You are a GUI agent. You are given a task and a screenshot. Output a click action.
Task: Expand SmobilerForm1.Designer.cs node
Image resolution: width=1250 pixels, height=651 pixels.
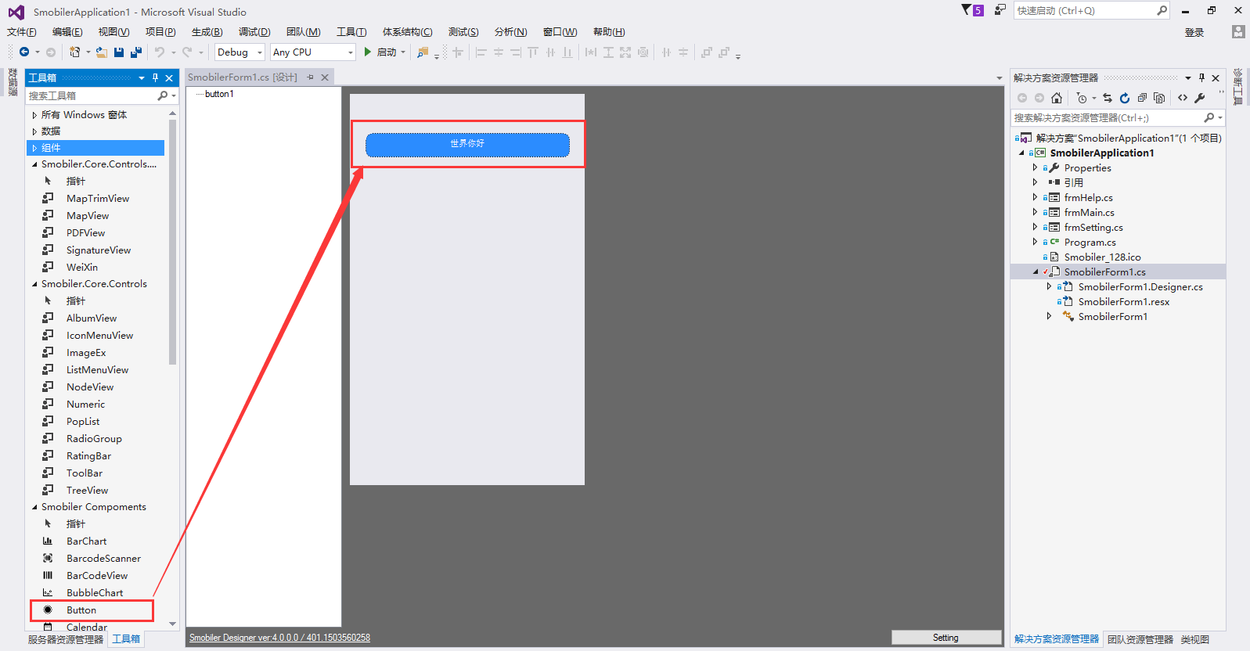[x=1049, y=286]
